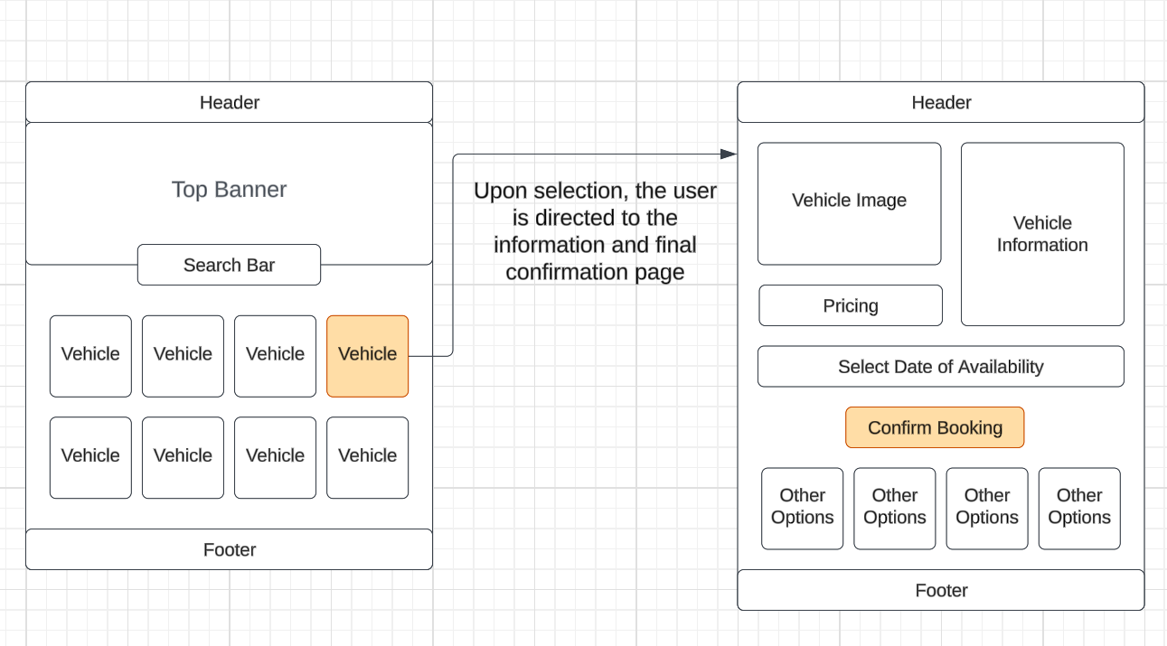This screenshot has height=646, width=1167.
Task: Click the second Other Options box from the left
Action: pyautogui.click(x=894, y=508)
